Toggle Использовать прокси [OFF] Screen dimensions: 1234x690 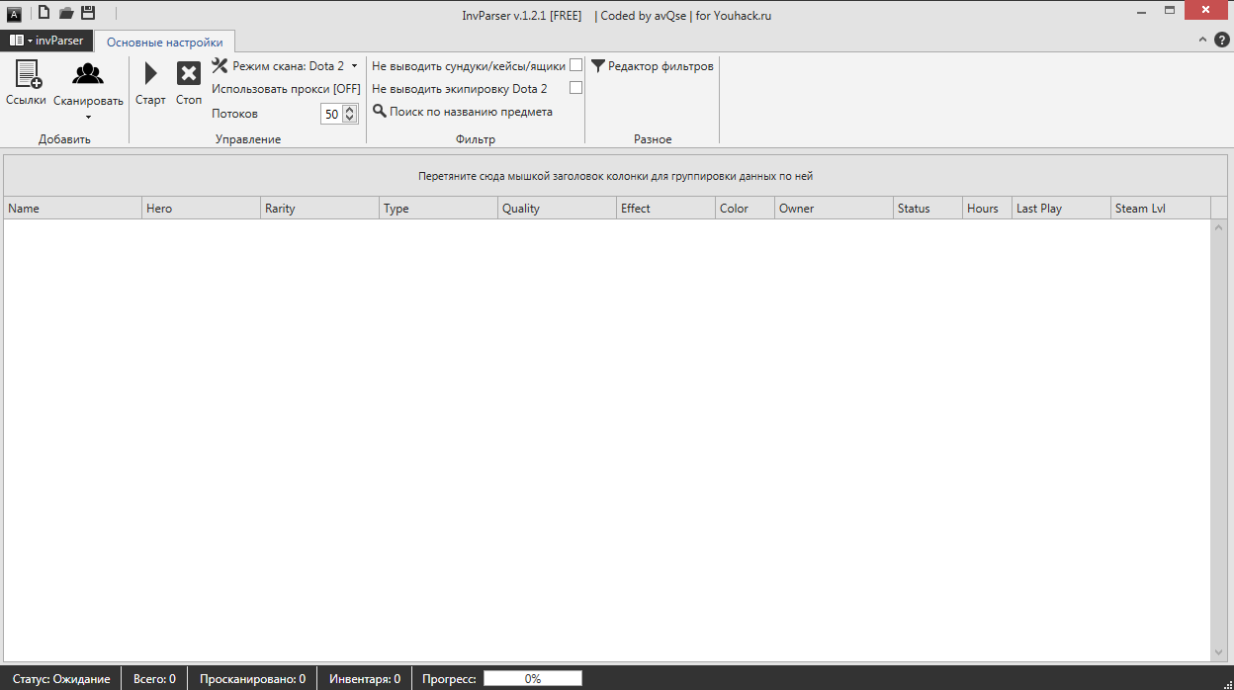pyautogui.click(x=286, y=89)
